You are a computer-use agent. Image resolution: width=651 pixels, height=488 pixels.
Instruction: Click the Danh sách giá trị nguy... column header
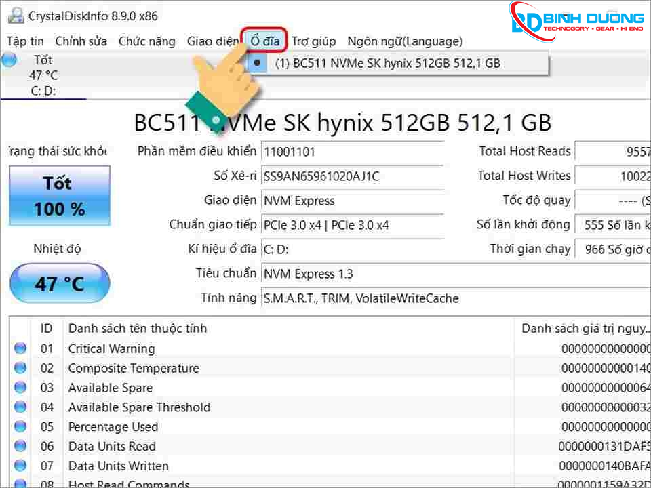583,328
